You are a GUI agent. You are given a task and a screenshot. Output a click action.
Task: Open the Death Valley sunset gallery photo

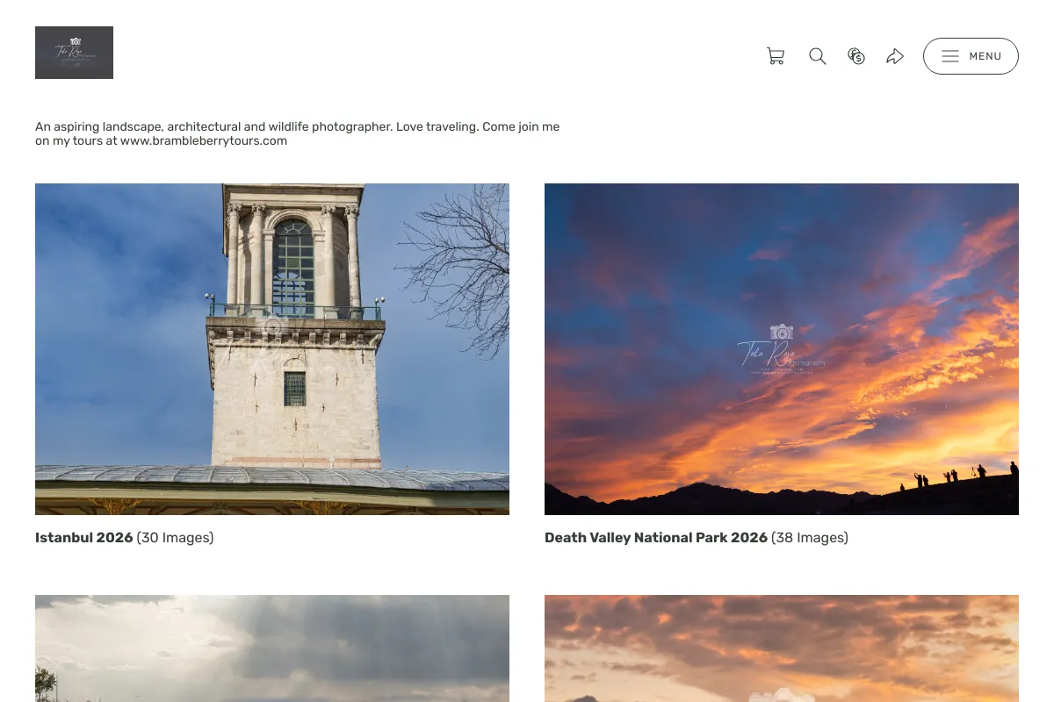(782, 349)
